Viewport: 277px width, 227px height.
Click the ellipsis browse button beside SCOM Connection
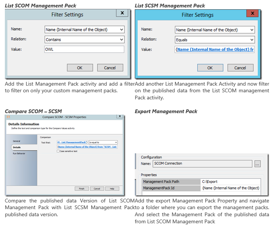pyautogui.click(x=257, y=164)
